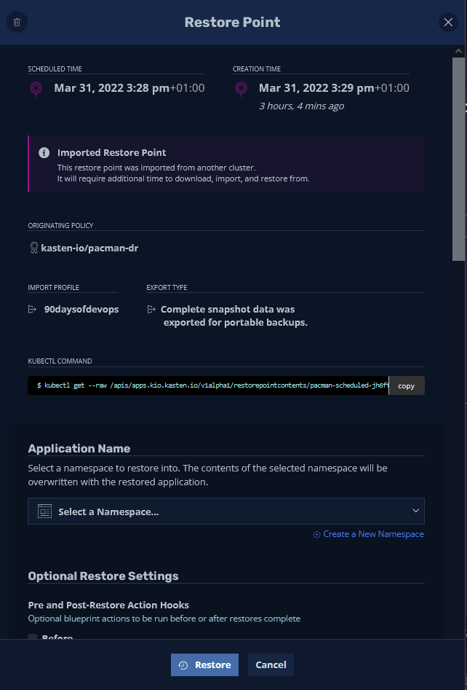Click the vertical scrollbar thumb
The height and width of the screenshot is (690, 467).
pos(458,160)
